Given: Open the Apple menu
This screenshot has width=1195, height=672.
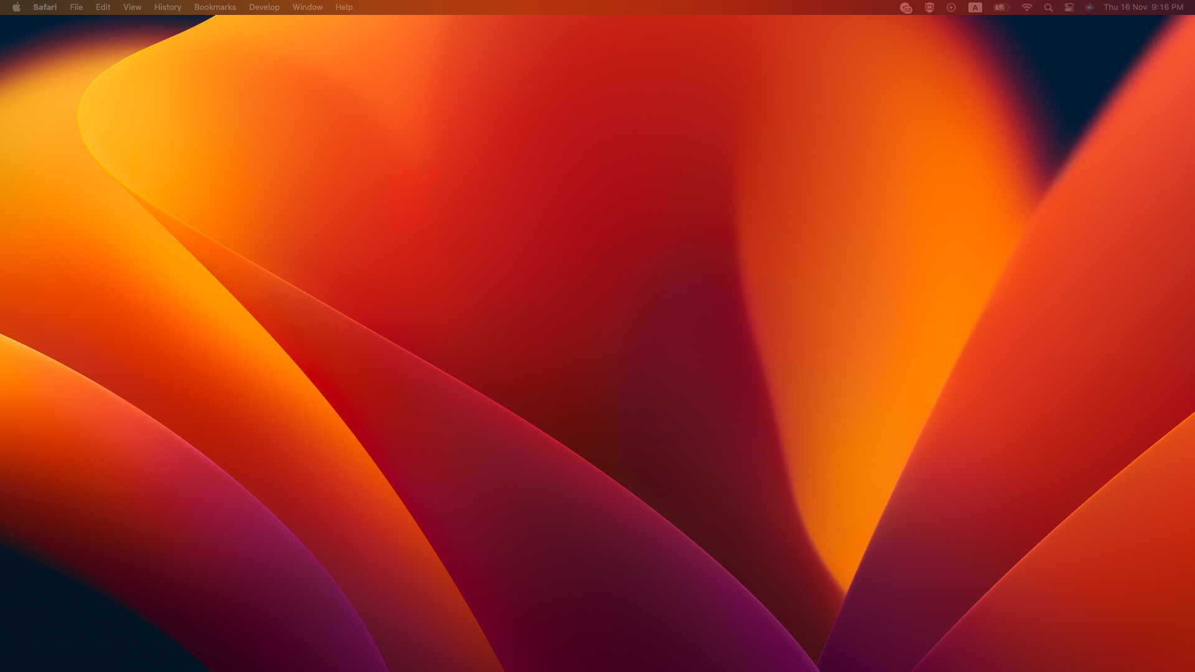Looking at the screenshot, I should click(x=16, y=7).
